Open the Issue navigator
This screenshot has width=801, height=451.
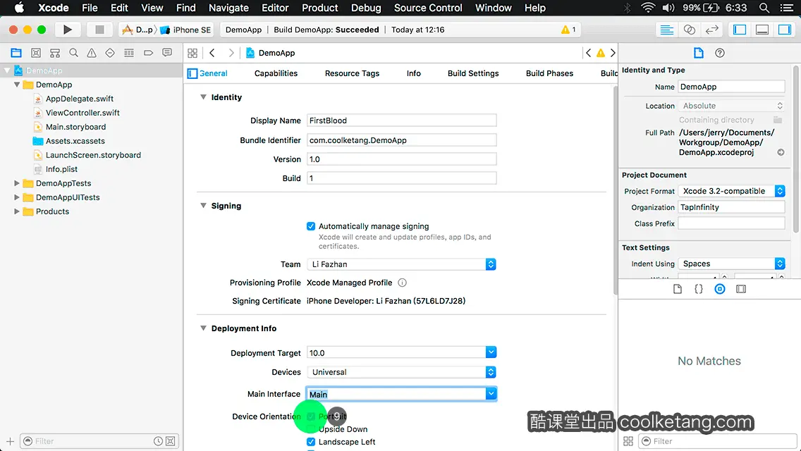click(x=92, y=53)
